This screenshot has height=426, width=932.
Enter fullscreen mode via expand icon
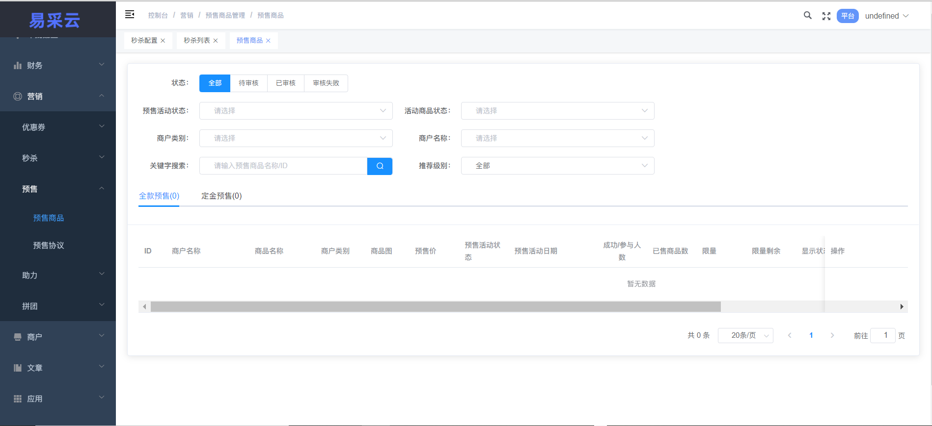[x=826, y=16]
